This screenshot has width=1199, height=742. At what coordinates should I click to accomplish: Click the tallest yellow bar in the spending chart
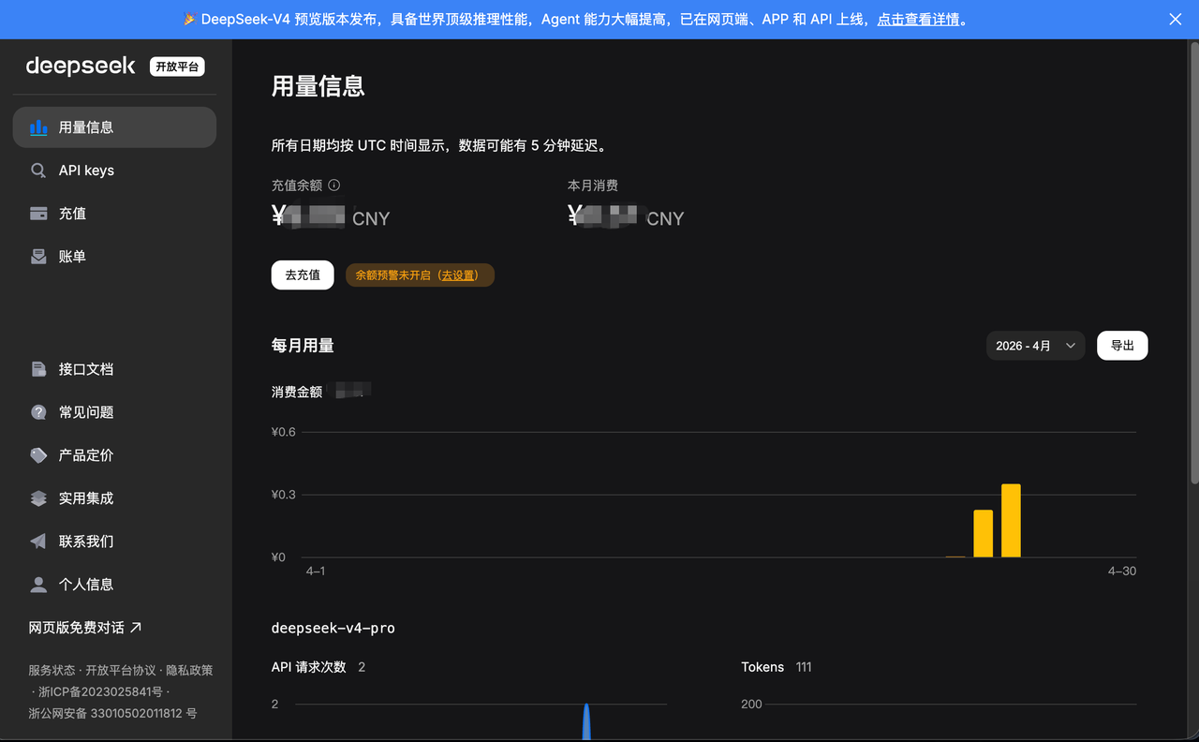(1011, 521)
